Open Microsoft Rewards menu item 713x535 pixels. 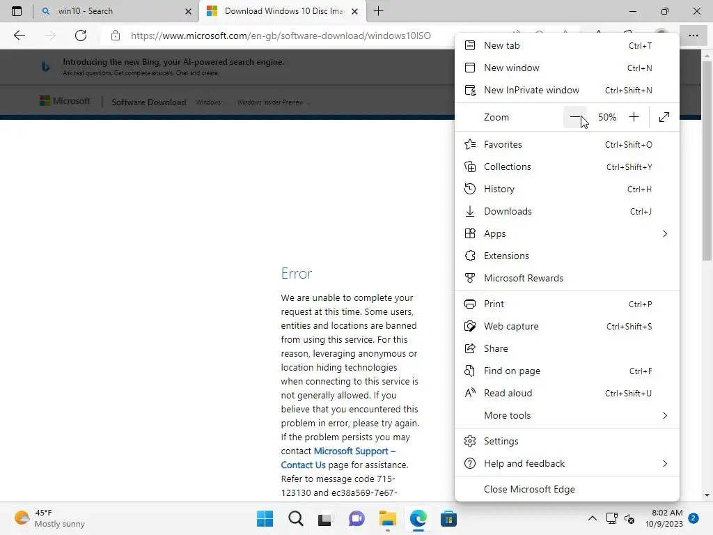567,279
